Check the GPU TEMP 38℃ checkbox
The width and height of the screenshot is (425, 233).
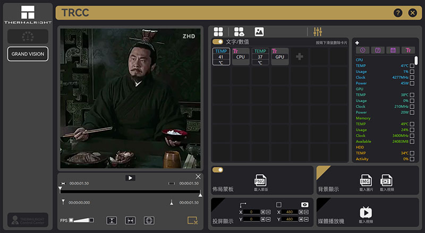(x=412, y=95)
